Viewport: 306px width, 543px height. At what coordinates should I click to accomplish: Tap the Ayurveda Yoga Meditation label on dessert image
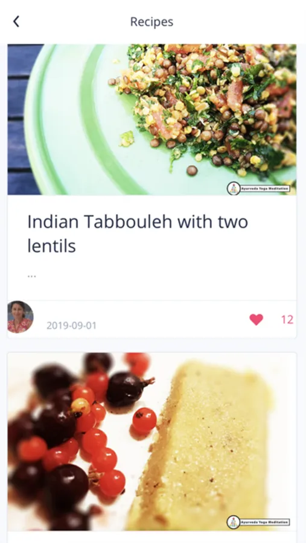point(265,522)
